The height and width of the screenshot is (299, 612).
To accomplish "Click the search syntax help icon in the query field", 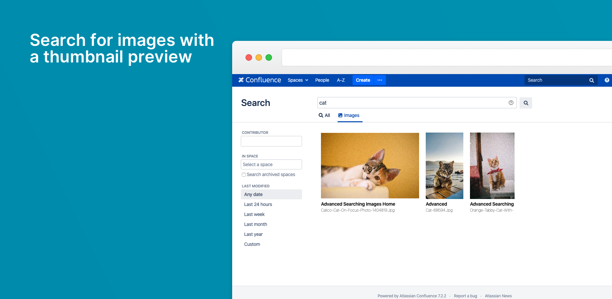I will pos(511,103).
